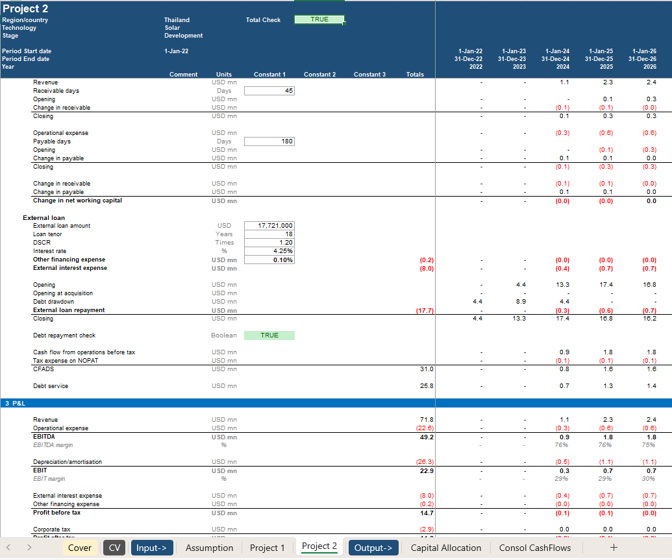The height and width of the screenshot is (560, 672).
Task: Open the CV sheet tab
Action: coord(115,548)
